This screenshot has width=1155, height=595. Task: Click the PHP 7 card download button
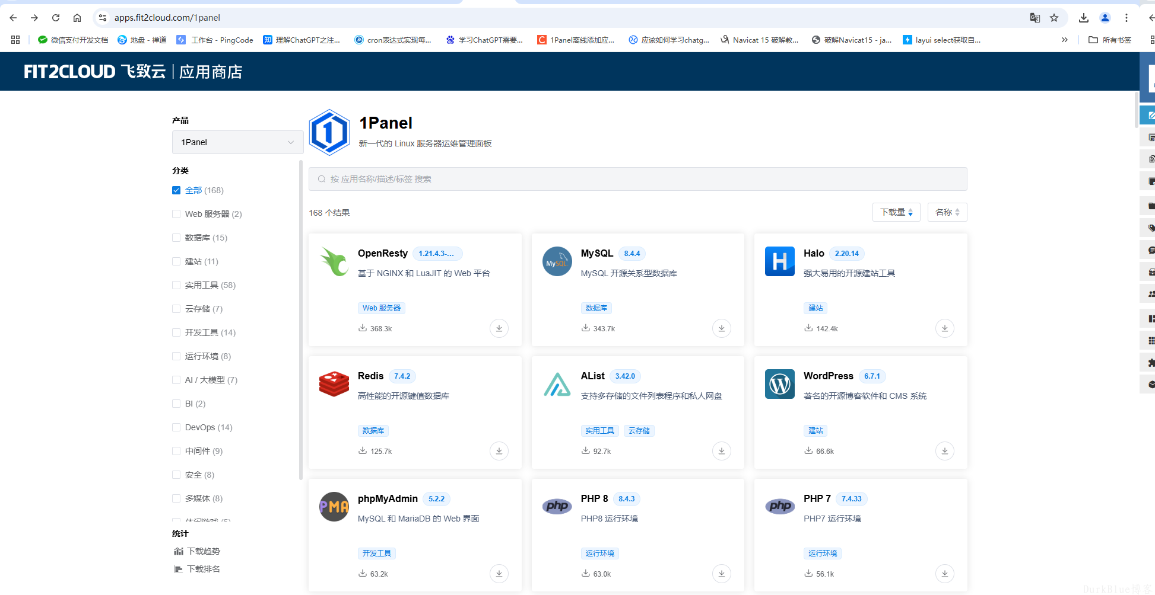[944, 574]
